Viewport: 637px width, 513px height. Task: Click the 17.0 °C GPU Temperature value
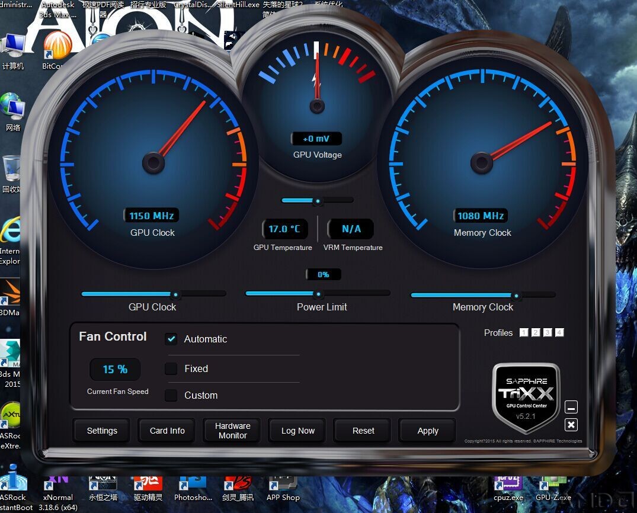click(x=284, y=229)
